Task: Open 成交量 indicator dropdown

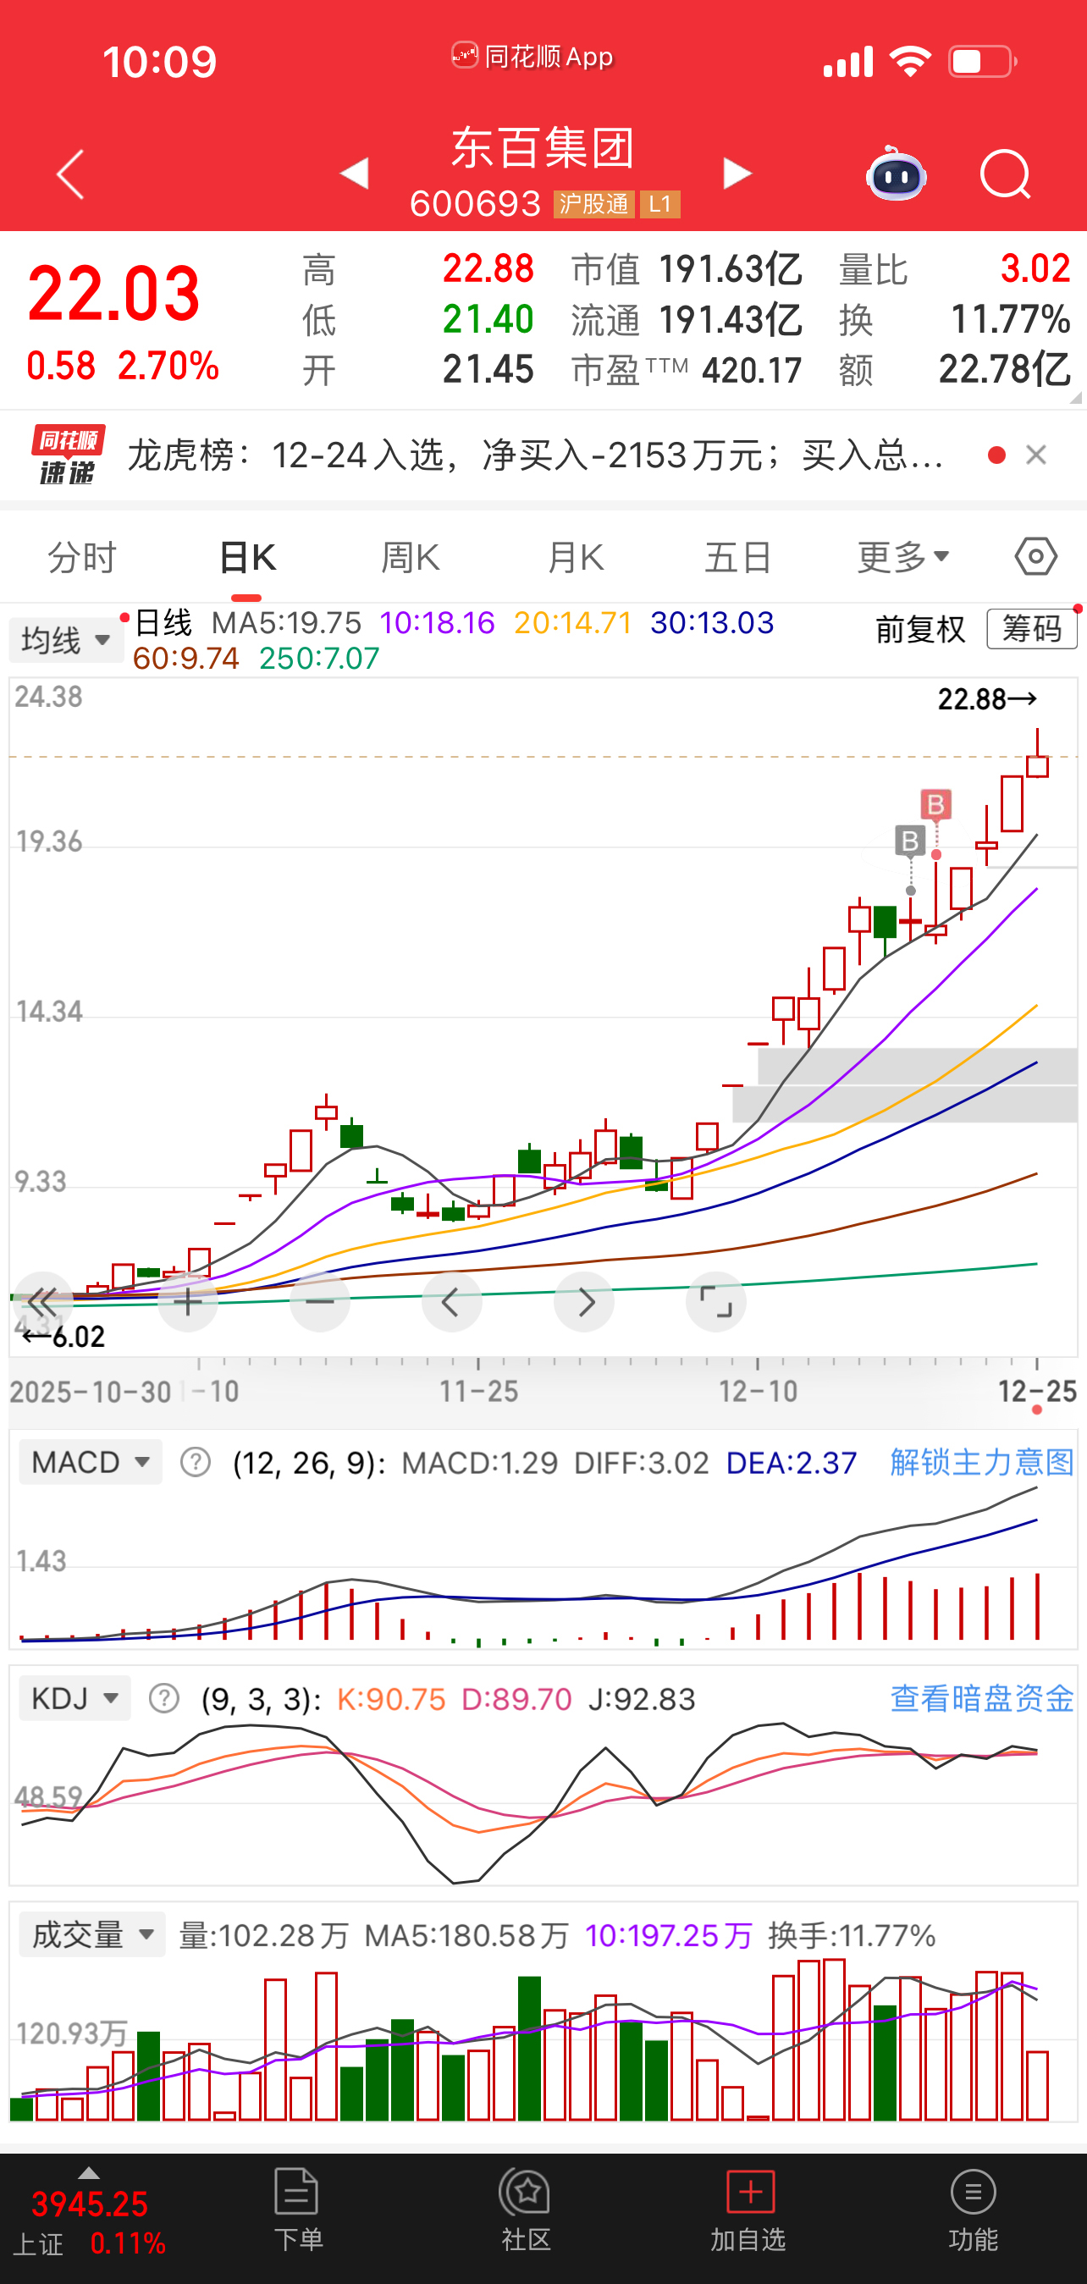Action: tap(92, 1935)
